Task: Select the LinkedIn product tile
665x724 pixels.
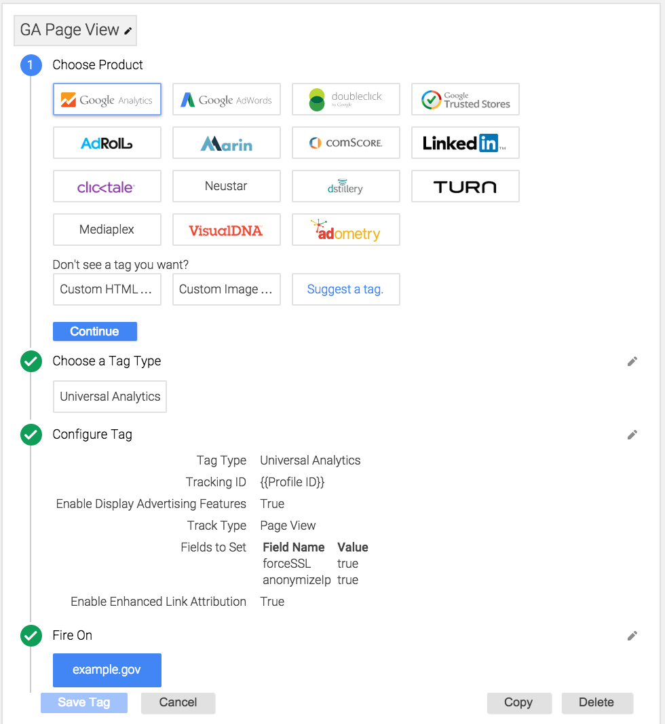Action: 465,143
